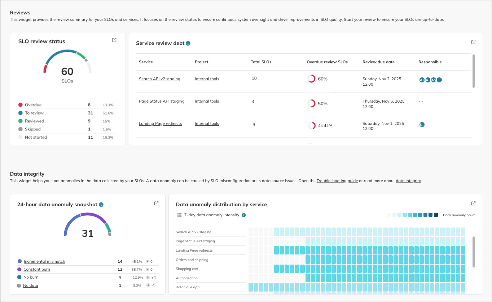
Task: Open 24-hour data anomaly snapshot external link icon
Action: click(156, 203)
